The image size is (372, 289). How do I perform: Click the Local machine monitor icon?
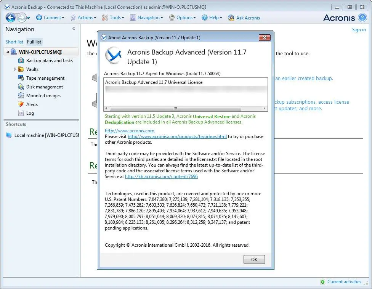[x=9, y=135]
